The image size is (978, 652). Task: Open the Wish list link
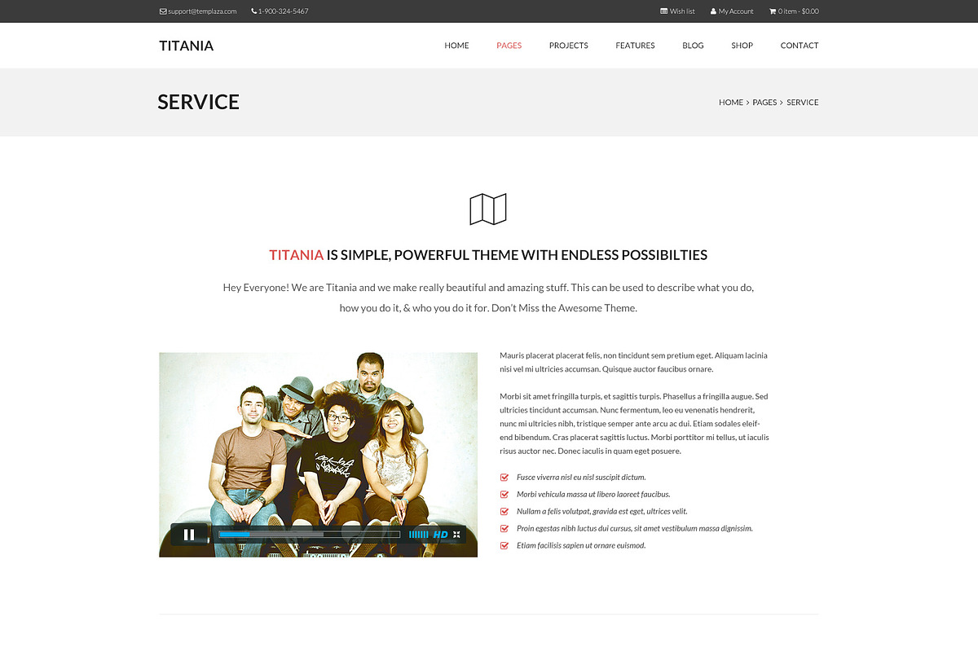[x=682, y=11]
